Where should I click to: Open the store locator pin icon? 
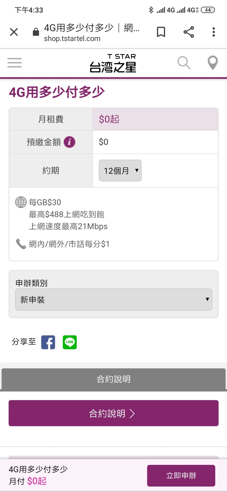pyautogui.click(x=213, y=63)
